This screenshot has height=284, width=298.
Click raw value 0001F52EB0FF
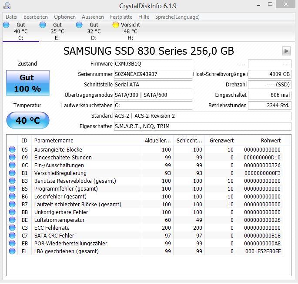pyautogui.click(x=263, y=251)
